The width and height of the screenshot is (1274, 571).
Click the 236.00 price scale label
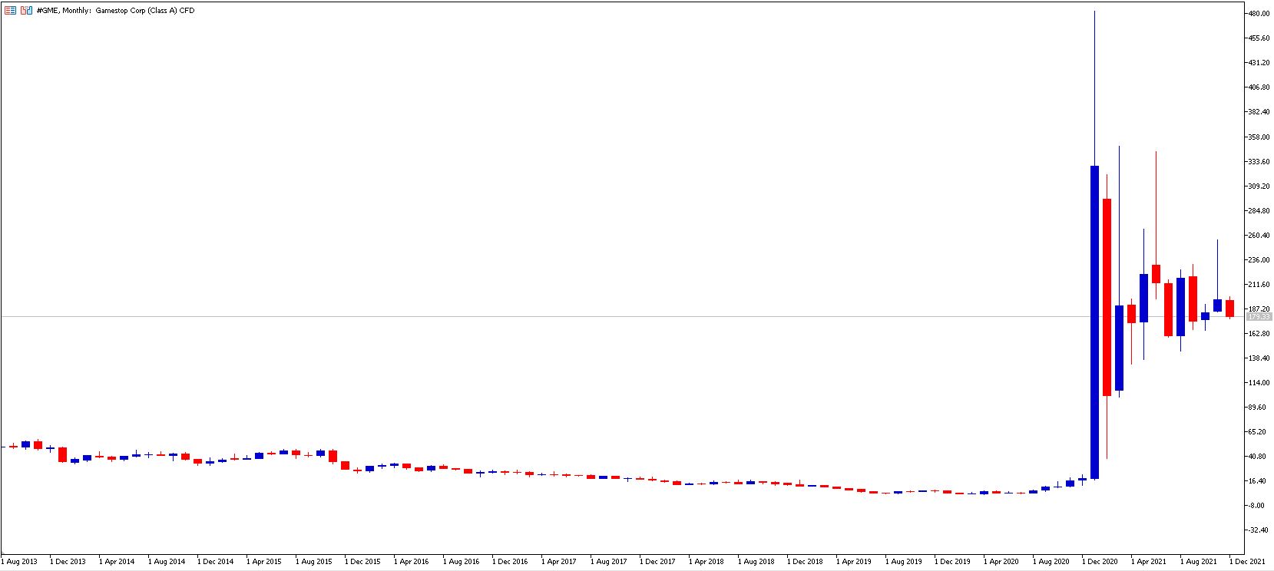point(1259,260)
